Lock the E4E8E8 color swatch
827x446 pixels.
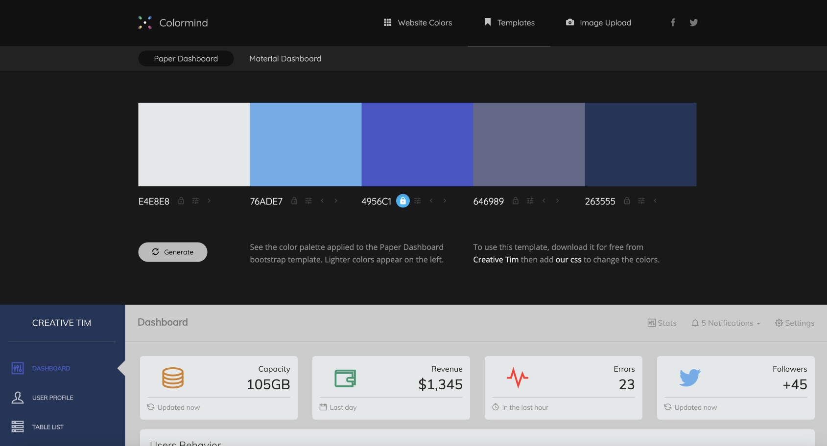tap(181, 201)
